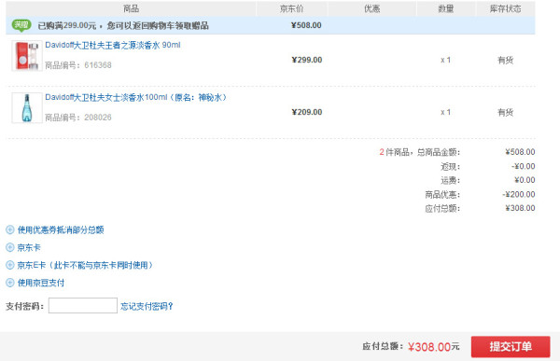560x361 pixels.
Task: Open the 京东卡 payment option link
Action: [29, 247]
